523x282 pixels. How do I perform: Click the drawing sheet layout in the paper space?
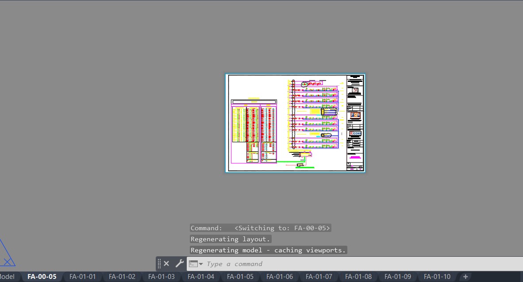point(295,123)
